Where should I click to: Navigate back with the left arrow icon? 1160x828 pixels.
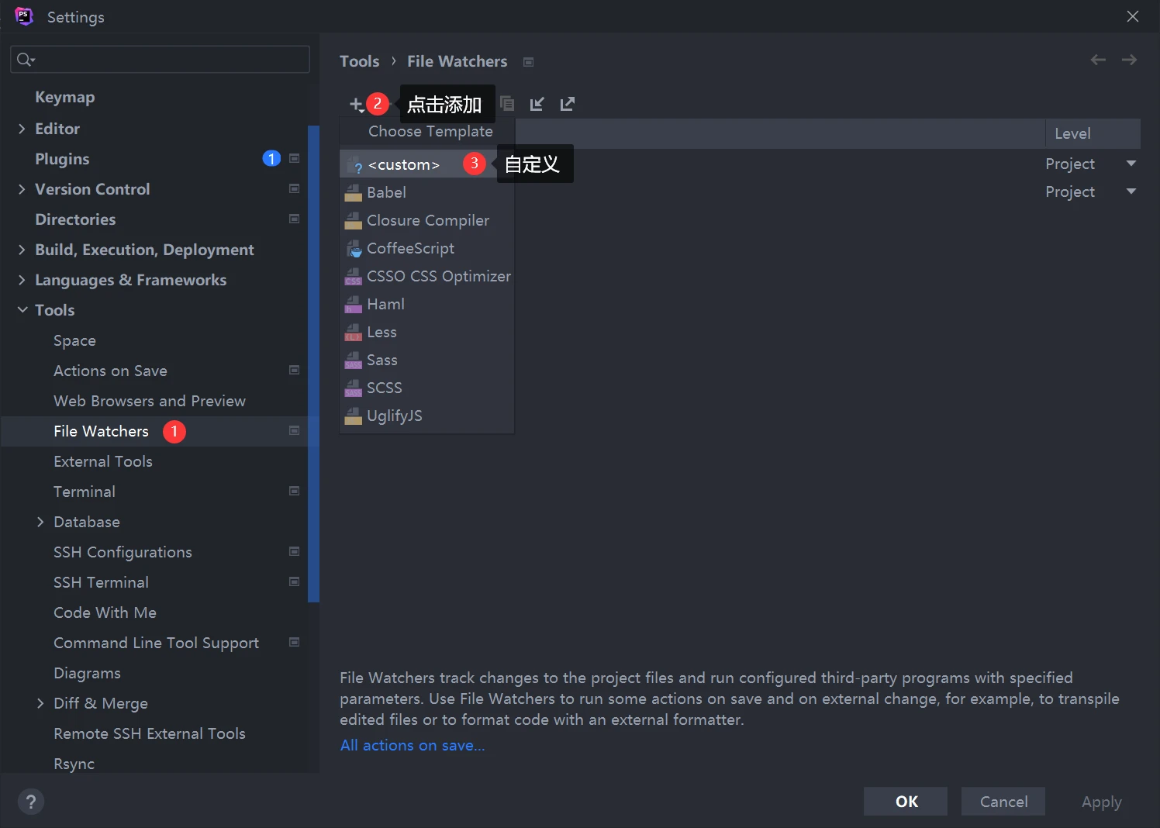click(x=1098, y=60)
